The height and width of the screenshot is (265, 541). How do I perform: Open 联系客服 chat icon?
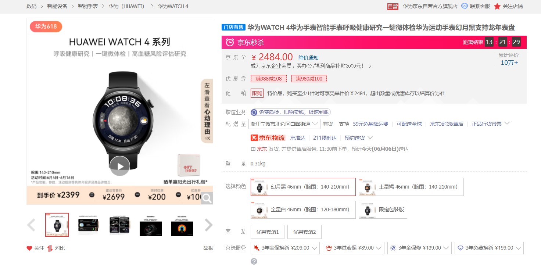(465, 6)
